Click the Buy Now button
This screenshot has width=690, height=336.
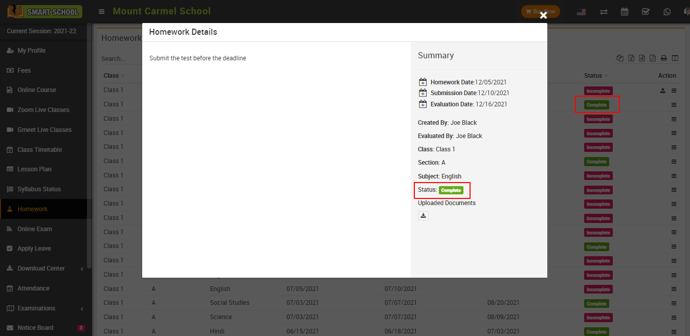[540, 12]
